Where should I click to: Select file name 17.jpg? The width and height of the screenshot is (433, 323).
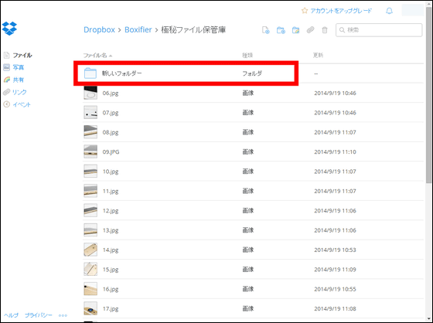[x=111, y=309]
